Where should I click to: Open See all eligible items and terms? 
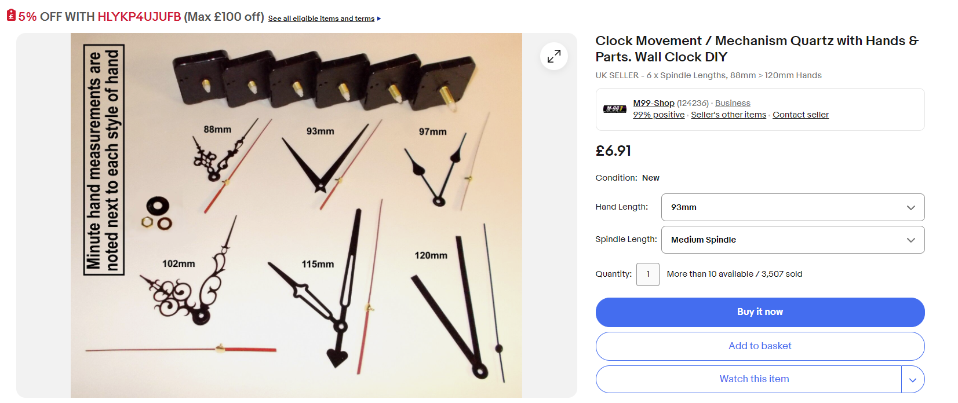(x=321, y=19)
